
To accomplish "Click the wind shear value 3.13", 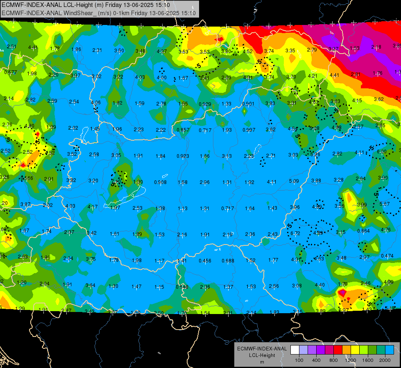I will click(x=227, y=156).
